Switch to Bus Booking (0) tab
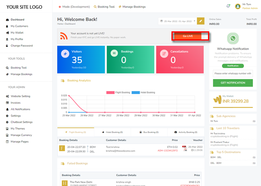The image size is (261, 186). pyautogui.click(x=149, y=132)
